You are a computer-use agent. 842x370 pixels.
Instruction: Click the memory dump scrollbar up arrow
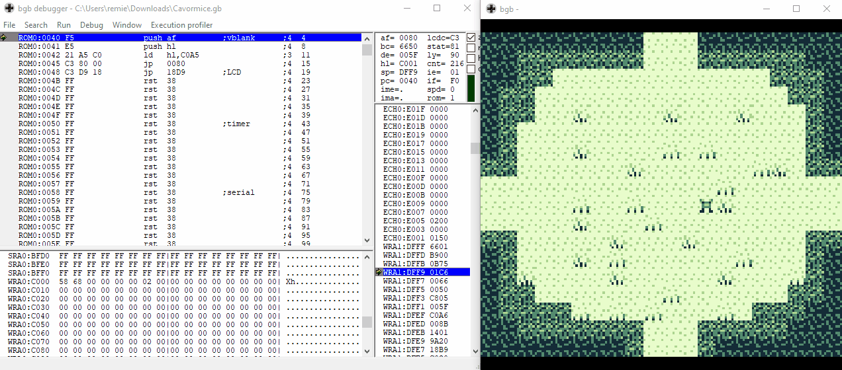click(x=367, y=256)
